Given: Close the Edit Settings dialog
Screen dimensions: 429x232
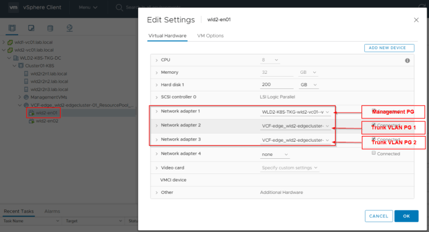Looking at the screenshot, I should [416, 20].
